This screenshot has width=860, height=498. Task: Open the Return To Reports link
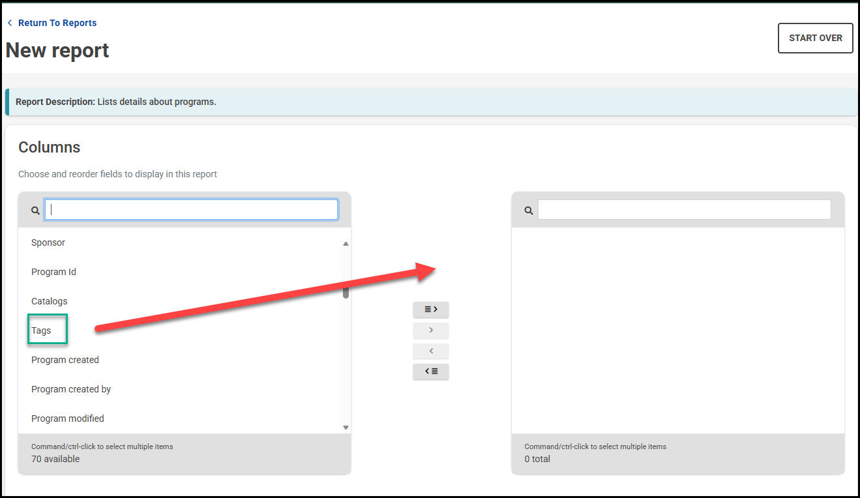[57, 23]
